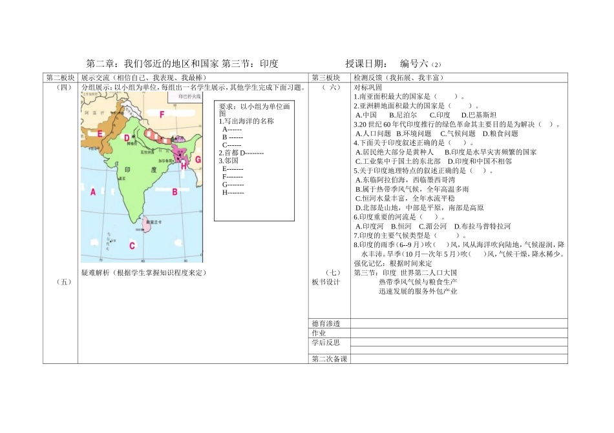
Task: Click the 'G-------' blank line in the box
Action: point(233,185)
